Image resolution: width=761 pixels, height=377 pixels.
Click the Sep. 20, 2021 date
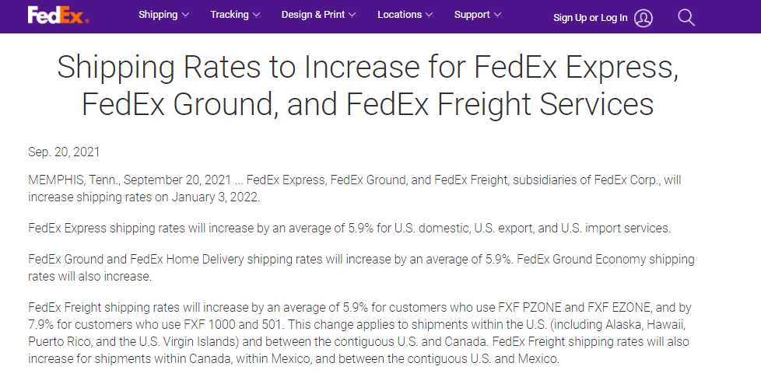point(64,152)
